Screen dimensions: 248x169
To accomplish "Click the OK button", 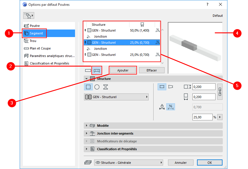I will click(x=209, y=163).
